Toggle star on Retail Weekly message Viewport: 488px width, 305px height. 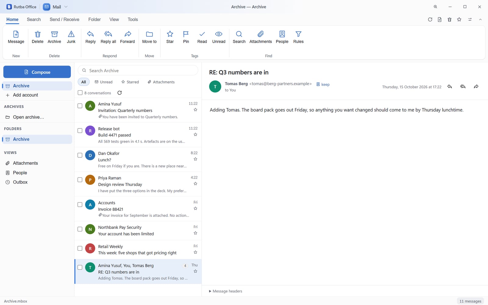196,252
